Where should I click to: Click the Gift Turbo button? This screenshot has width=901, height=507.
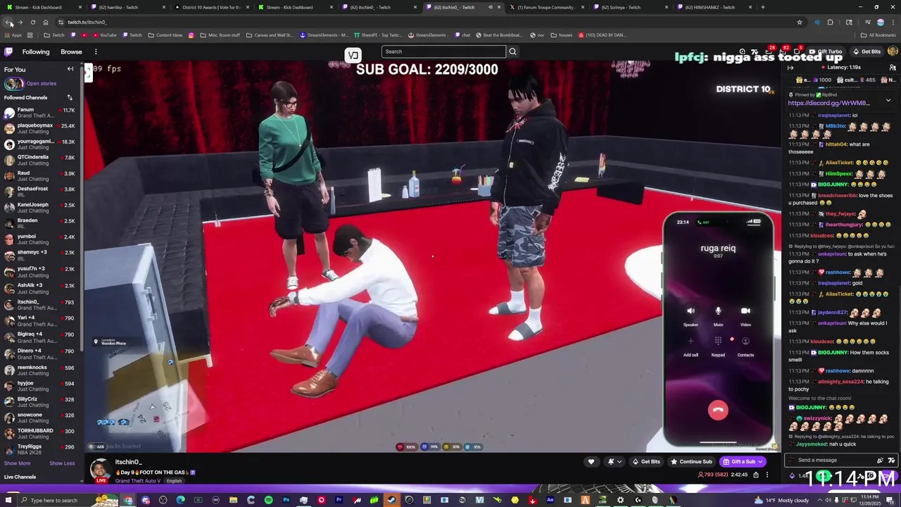pyautogui.click(x=825, y=51)
